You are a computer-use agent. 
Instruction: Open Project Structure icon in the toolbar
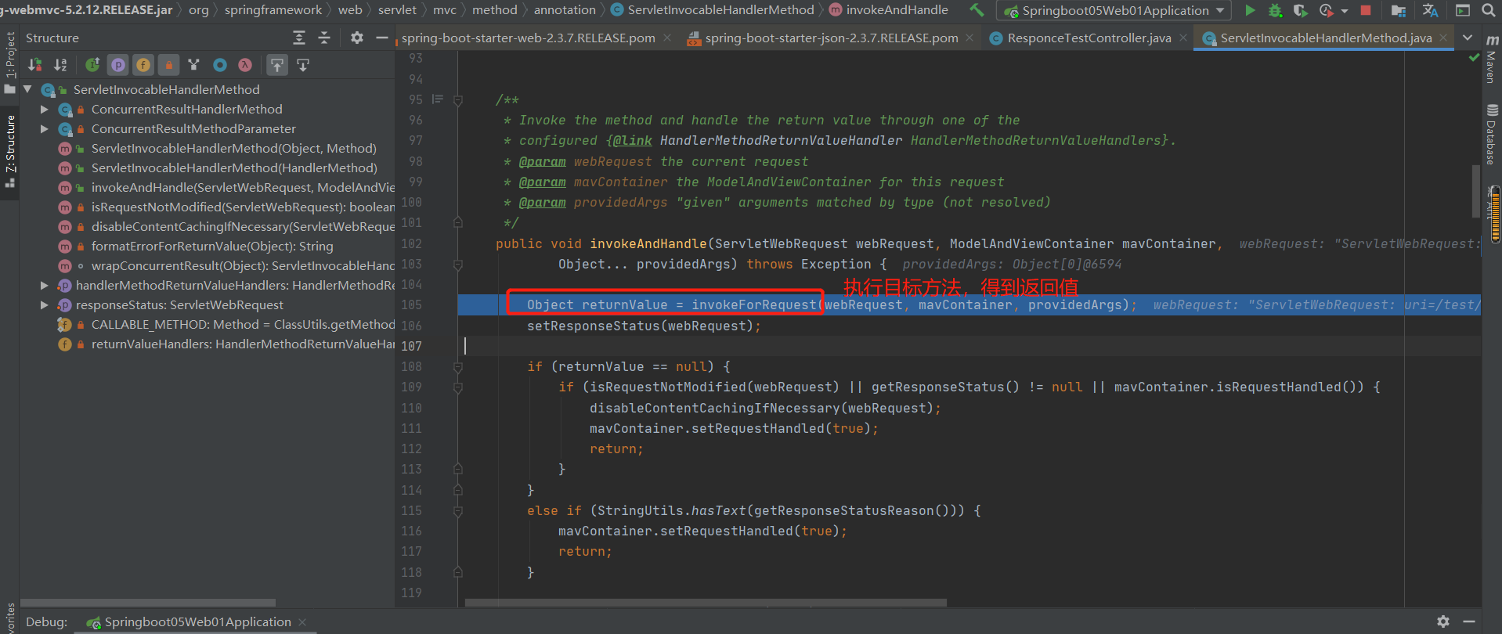pyautogui.click(x=1398, y=10)
